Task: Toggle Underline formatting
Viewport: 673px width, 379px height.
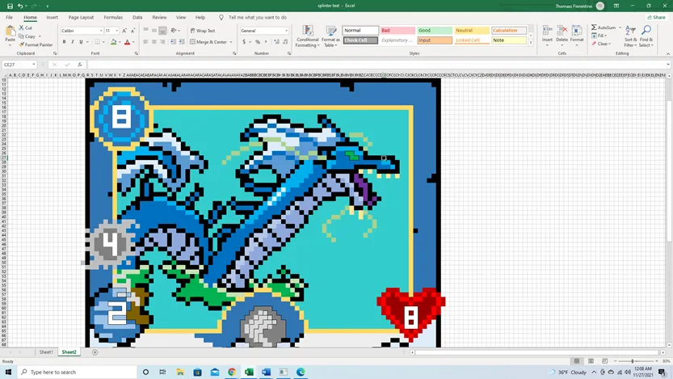Action: click(81, 42)
